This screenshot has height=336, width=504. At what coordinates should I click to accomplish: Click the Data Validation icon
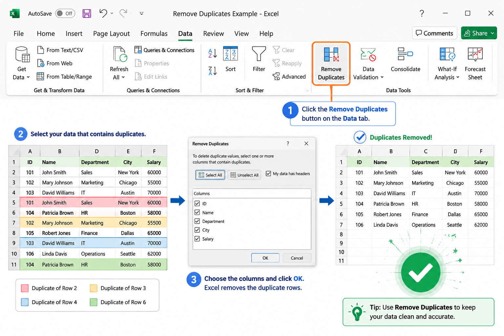(368, 54)
